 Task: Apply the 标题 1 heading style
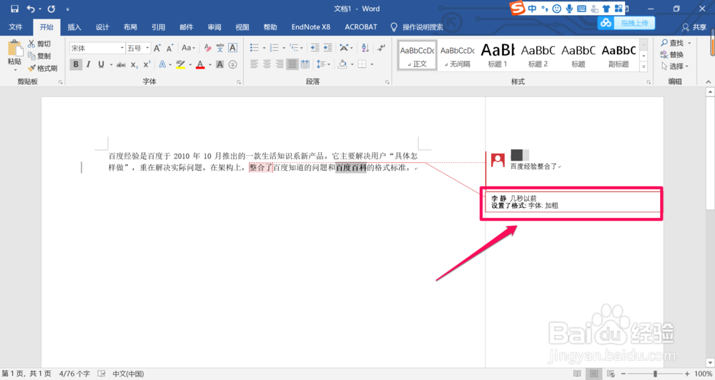point(498,55)
